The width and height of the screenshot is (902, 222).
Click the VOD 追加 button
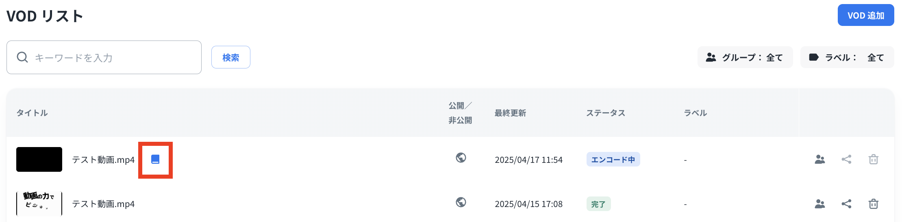865,15
